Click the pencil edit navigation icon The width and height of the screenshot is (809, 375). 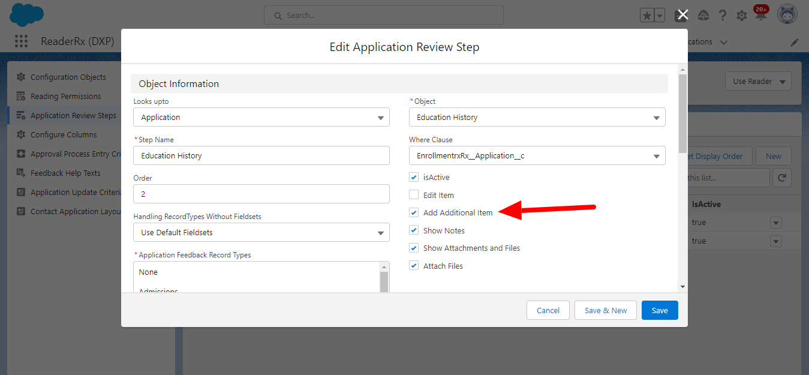tap(795, 42)
